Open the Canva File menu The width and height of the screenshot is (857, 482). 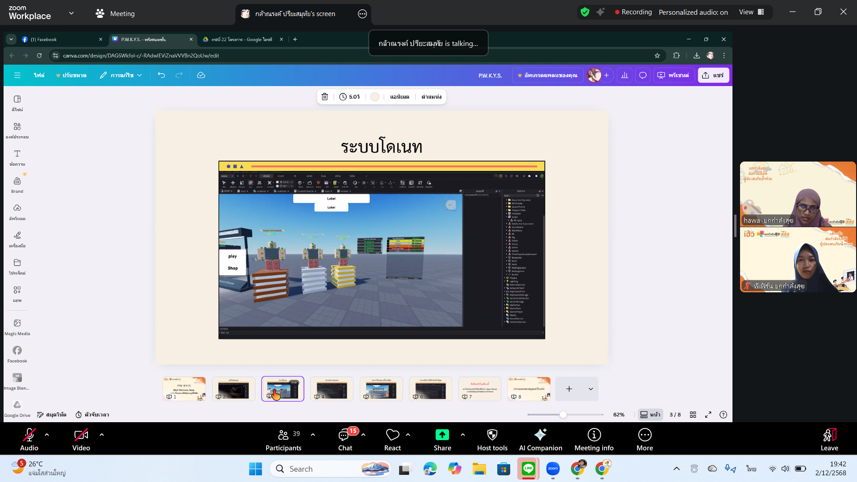coord(39,75)
